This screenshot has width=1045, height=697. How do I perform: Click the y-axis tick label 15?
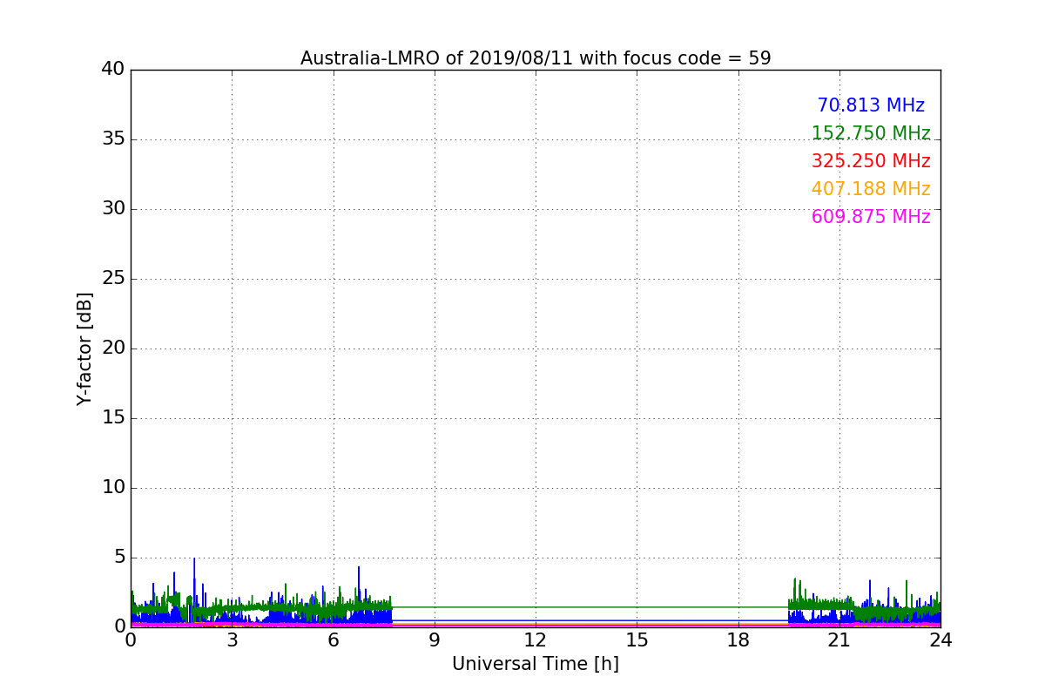(113, 418)
